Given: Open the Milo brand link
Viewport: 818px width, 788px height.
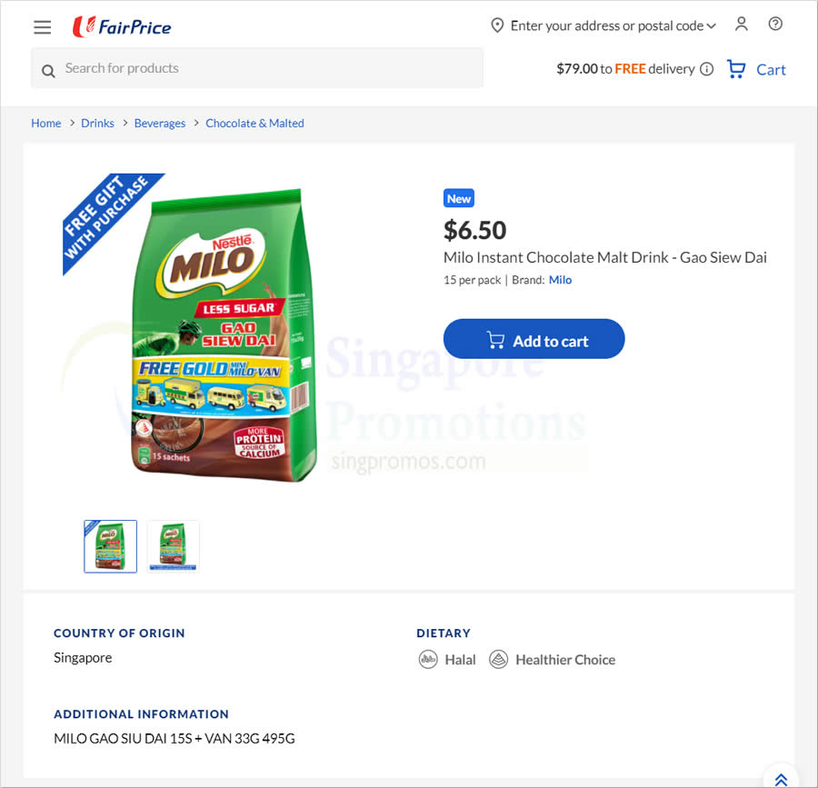Looking at the screenshot, I should (x=560, y=280).
